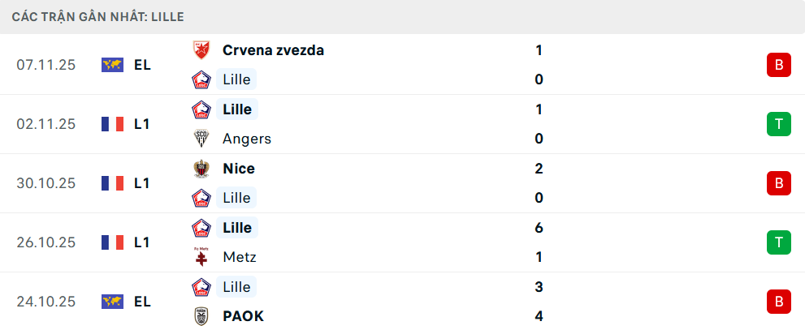This screenshot has width=805, height=330.
Task: Click the EL league label on 24.10.25 row
Action: (142, 302)
